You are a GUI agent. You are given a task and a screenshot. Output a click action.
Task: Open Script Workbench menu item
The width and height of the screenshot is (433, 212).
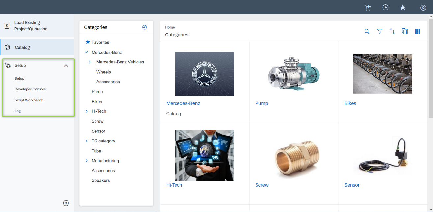[x=29, y=100]
